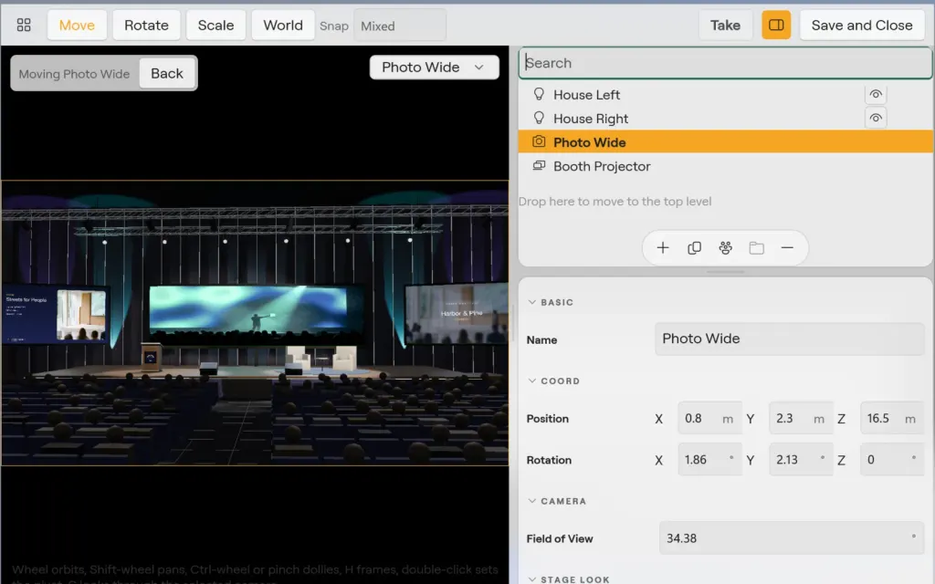Open the Photo Wide camera dropdown

[434, 68]
